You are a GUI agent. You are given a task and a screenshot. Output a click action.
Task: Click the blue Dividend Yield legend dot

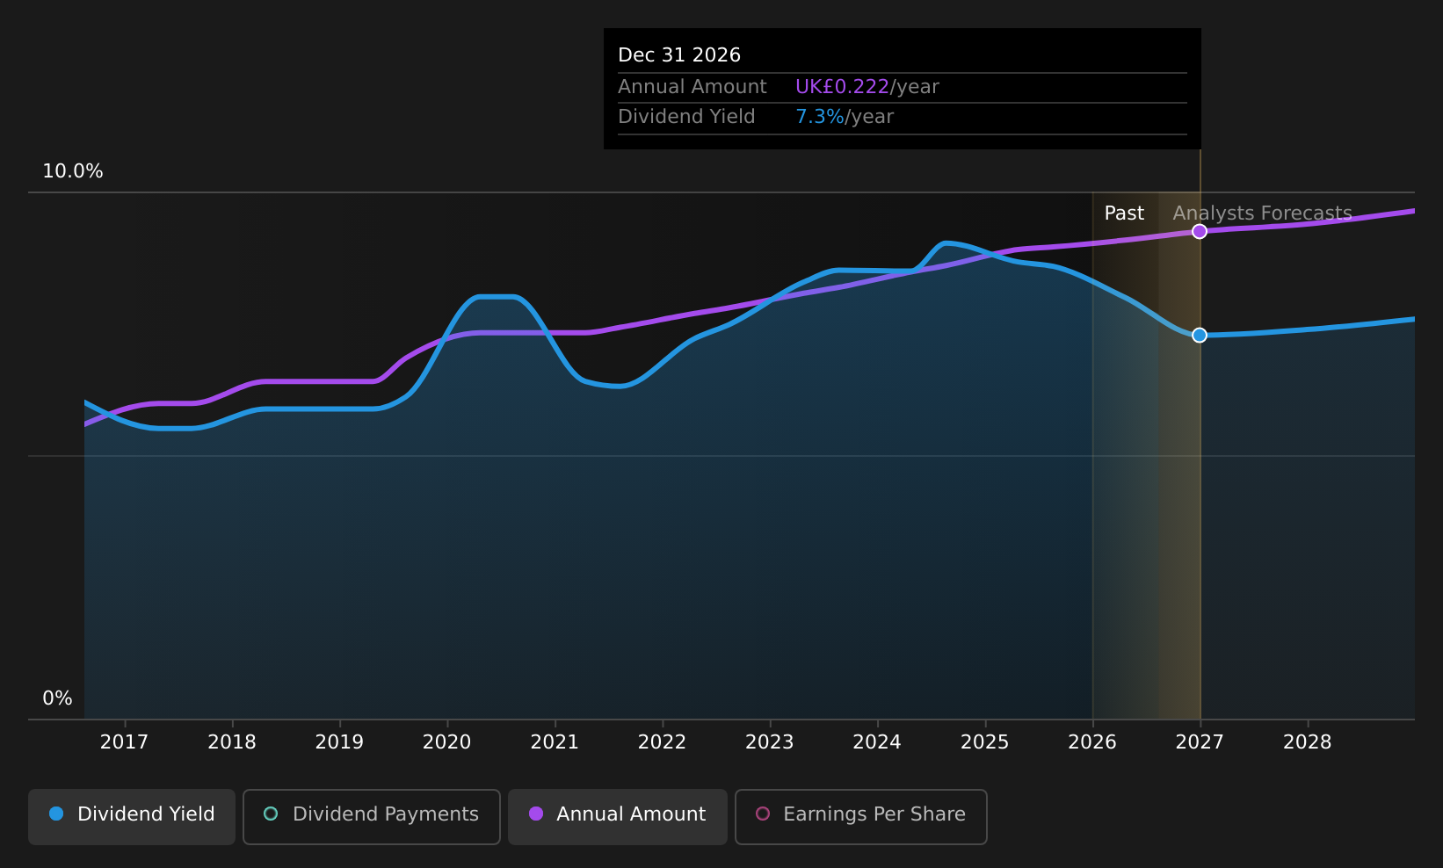56,814
